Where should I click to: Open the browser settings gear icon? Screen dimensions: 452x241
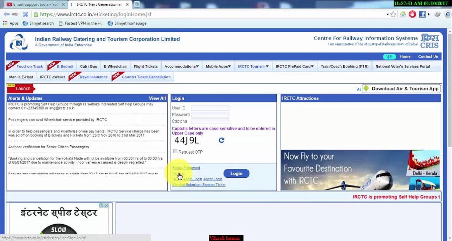point(448,14)
